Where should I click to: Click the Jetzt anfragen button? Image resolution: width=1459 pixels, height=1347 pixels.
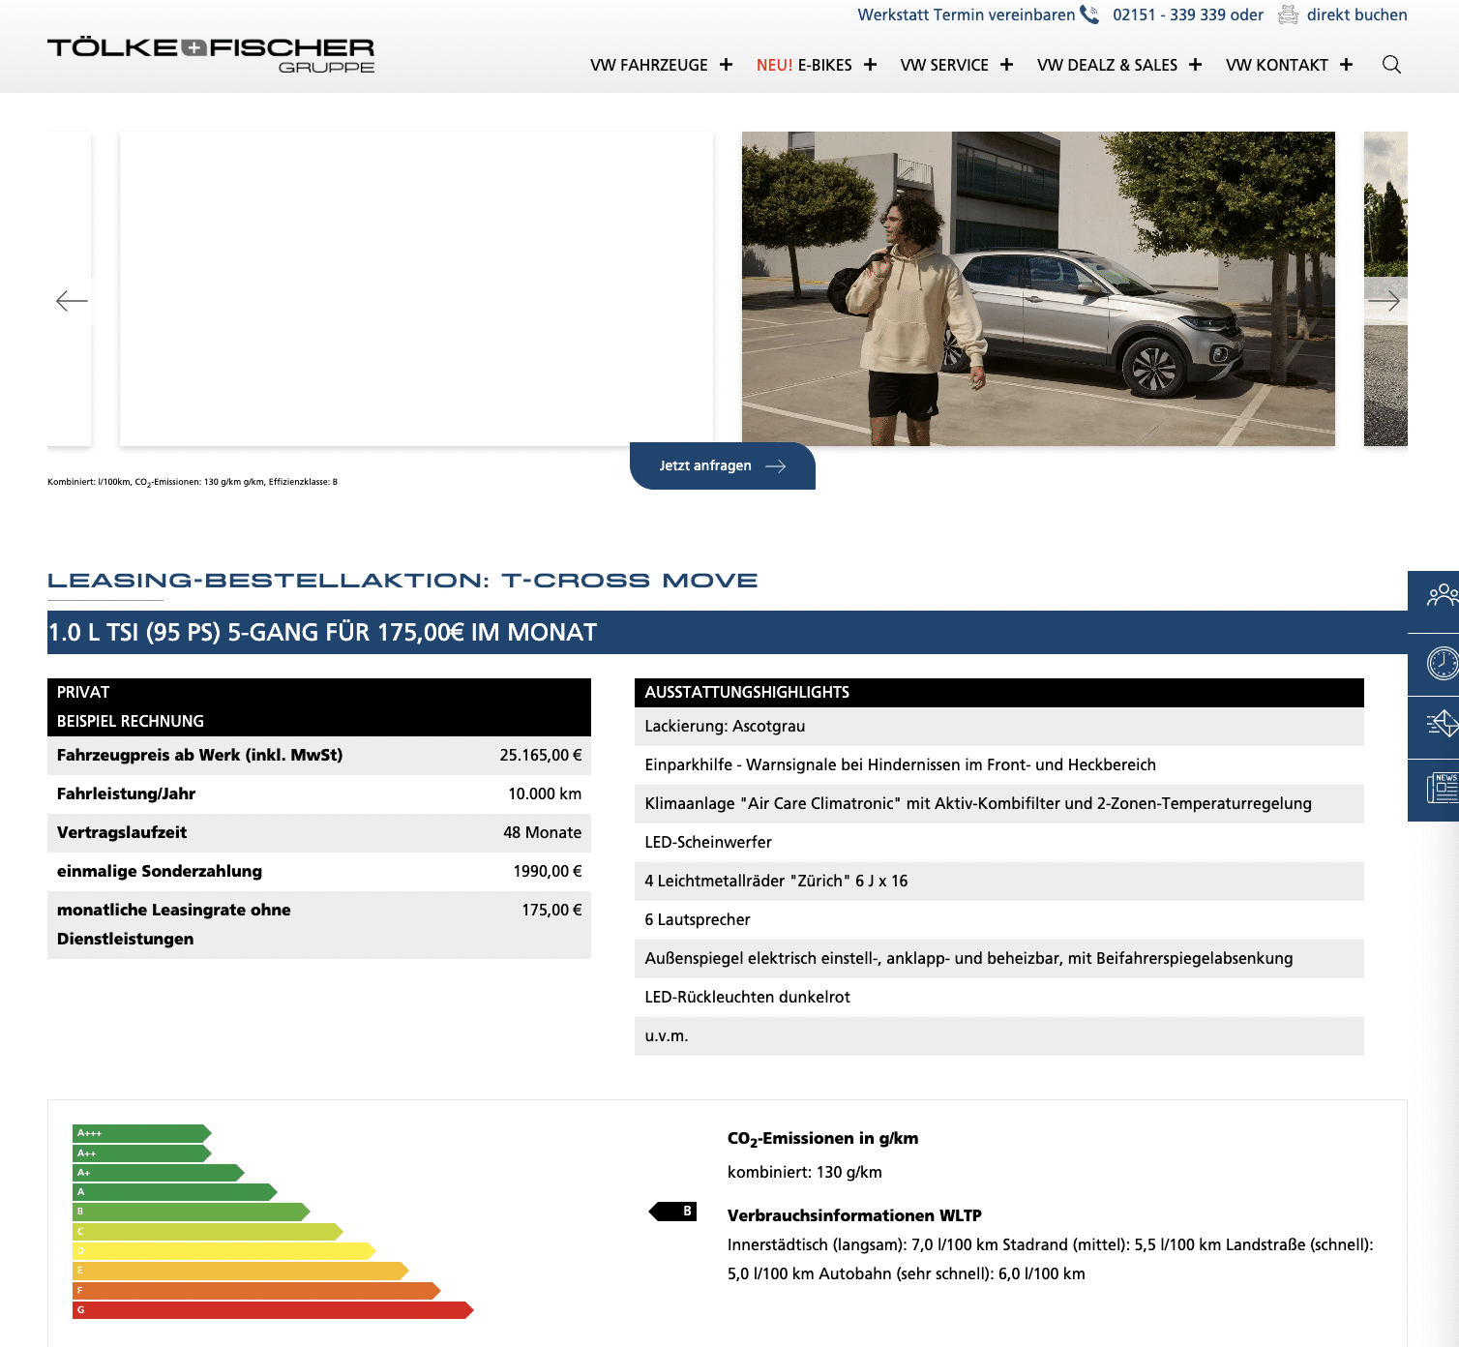(x=723, y=465)
